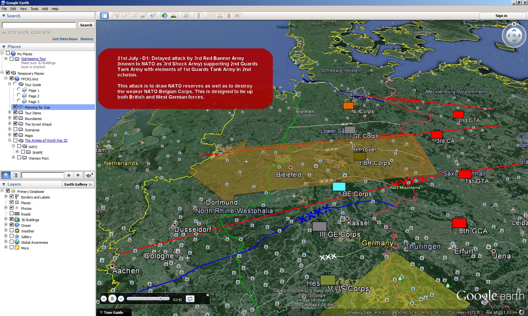Open the View menu
Screen dimensions: 528x316
[x=23, y=9]
